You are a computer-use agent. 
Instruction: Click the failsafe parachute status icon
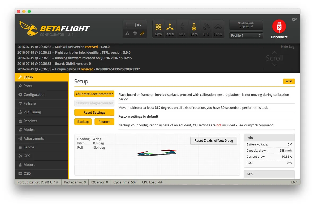[x=135, y=34]
